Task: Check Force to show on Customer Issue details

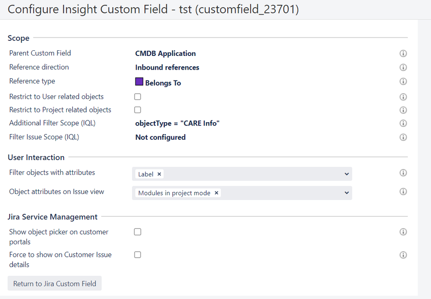Action: (138, 255)
